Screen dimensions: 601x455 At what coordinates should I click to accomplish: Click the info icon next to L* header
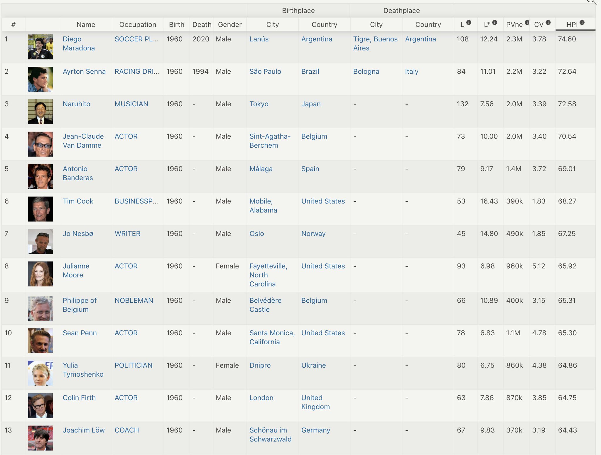click(495, 23)
